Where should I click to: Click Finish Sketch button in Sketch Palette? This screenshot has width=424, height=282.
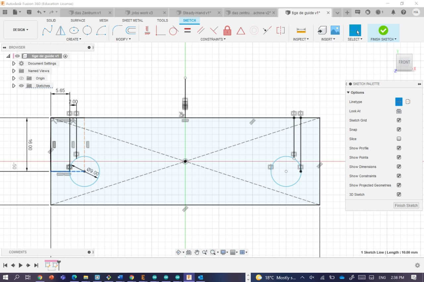click(x=406, y=205)
